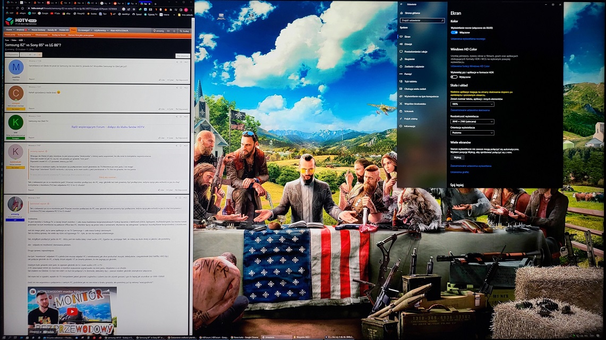Go back in Chrome browser
606x340 pixels.
(7, 8)
